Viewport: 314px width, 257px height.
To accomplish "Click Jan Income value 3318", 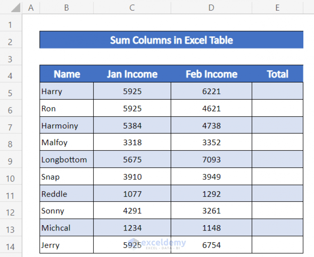I will (132, 142).
